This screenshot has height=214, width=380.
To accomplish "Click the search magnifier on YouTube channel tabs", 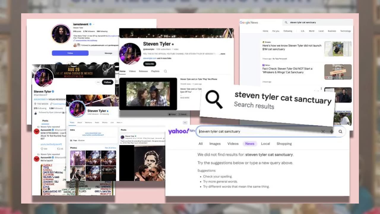I will tap(165, 71).
